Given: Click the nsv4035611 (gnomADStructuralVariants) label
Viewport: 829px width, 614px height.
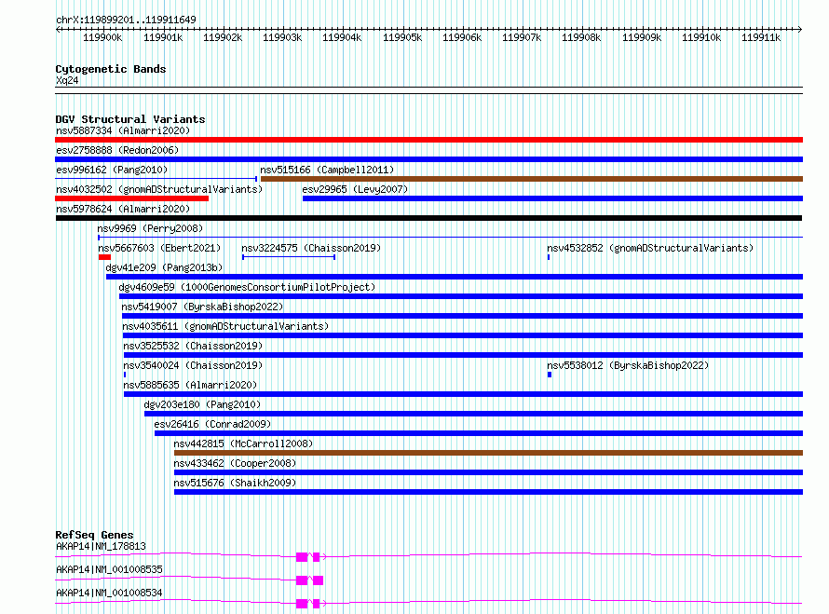Looking at the screenshot, I should click(x=225, y=326).
